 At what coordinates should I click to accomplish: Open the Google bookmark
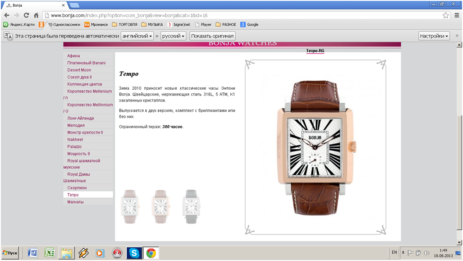point(249,24)
